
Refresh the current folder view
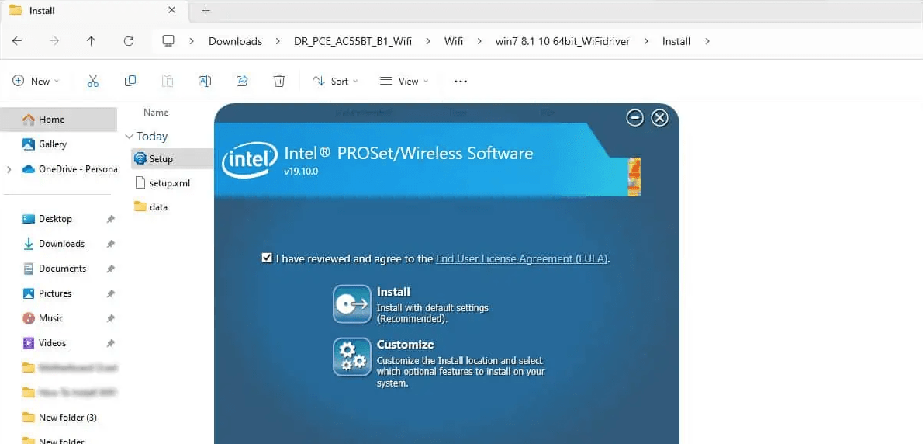click(129, 41)
